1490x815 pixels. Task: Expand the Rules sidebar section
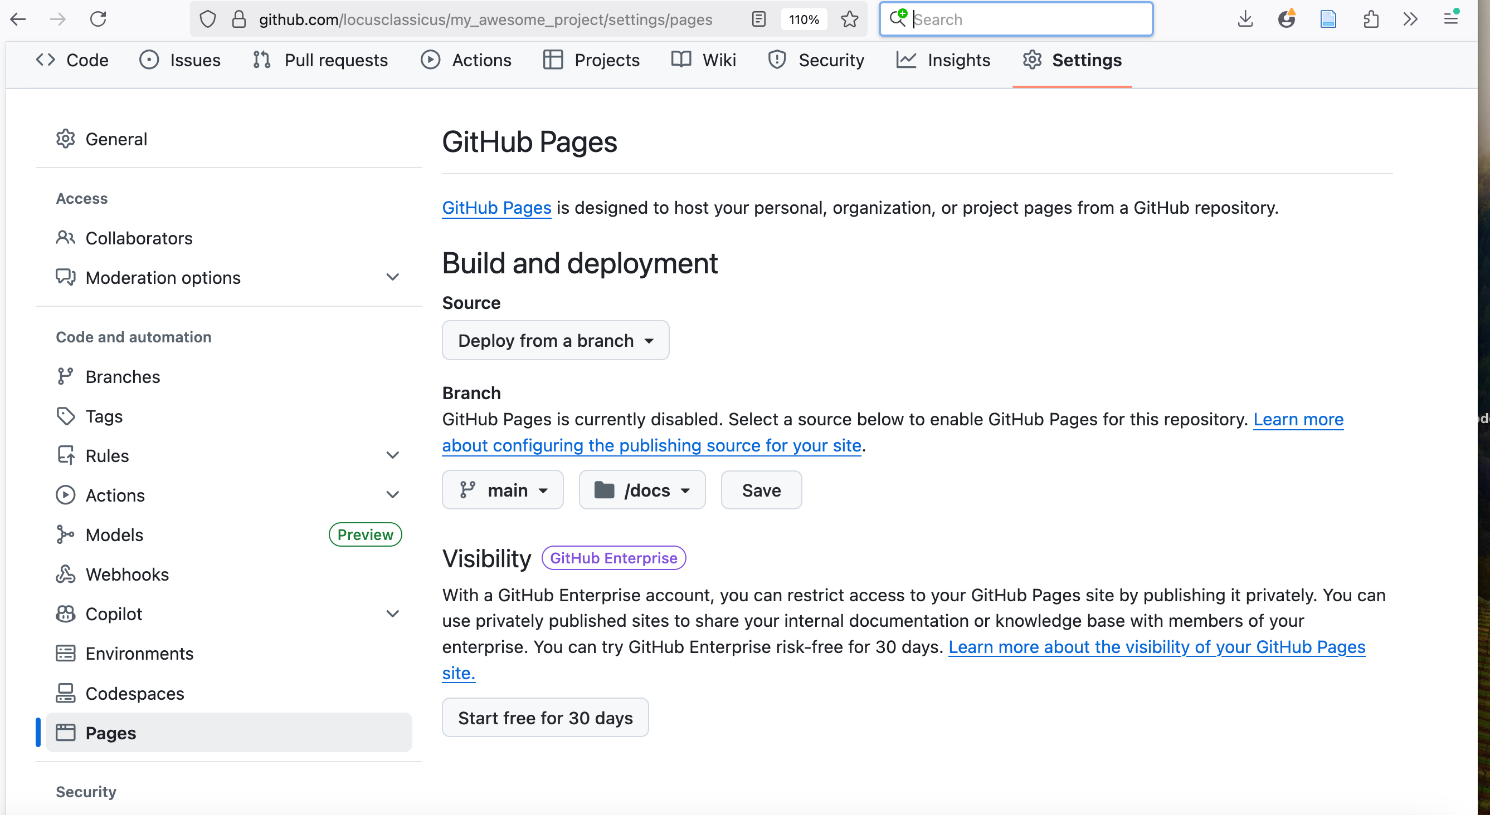coord(392,455)
